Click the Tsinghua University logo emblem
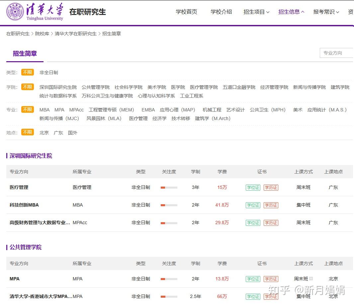 15,12
